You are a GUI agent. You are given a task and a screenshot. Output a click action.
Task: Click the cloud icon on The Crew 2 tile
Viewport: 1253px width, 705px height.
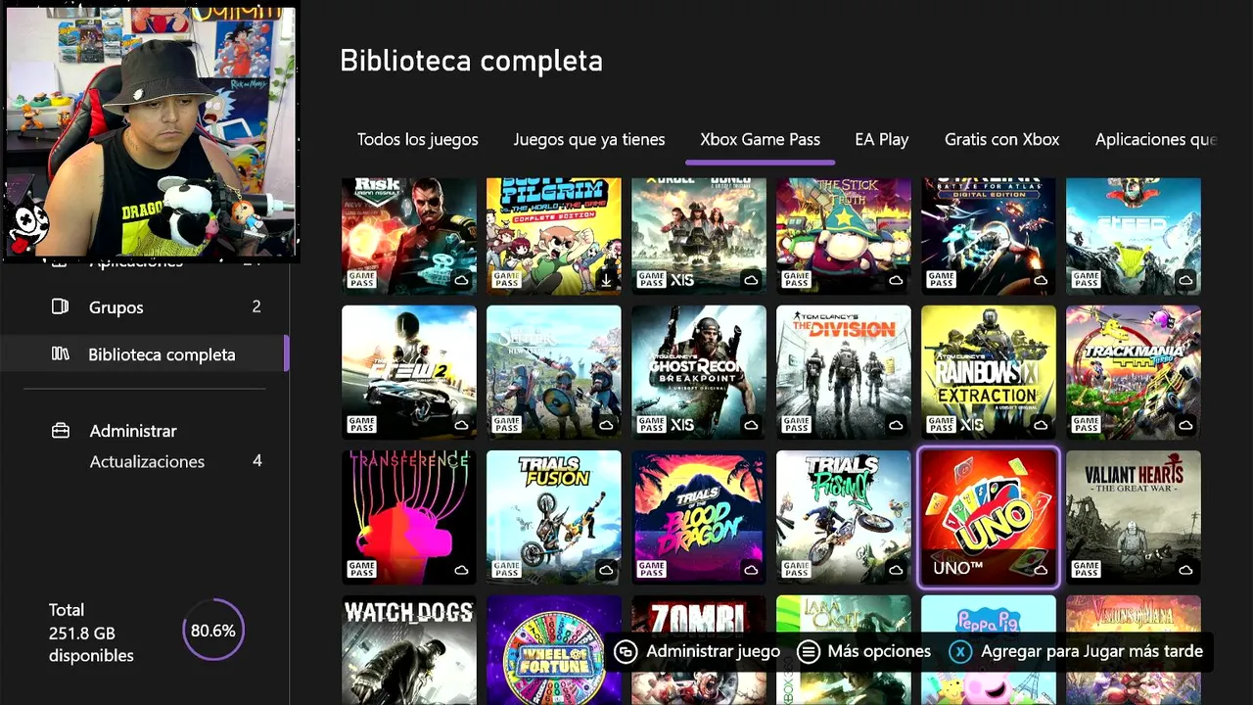click(461, 425)
